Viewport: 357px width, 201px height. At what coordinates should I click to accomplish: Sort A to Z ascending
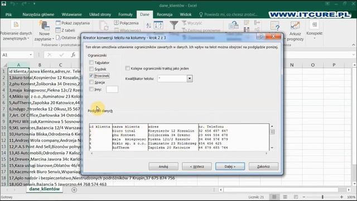coord(149,25)
